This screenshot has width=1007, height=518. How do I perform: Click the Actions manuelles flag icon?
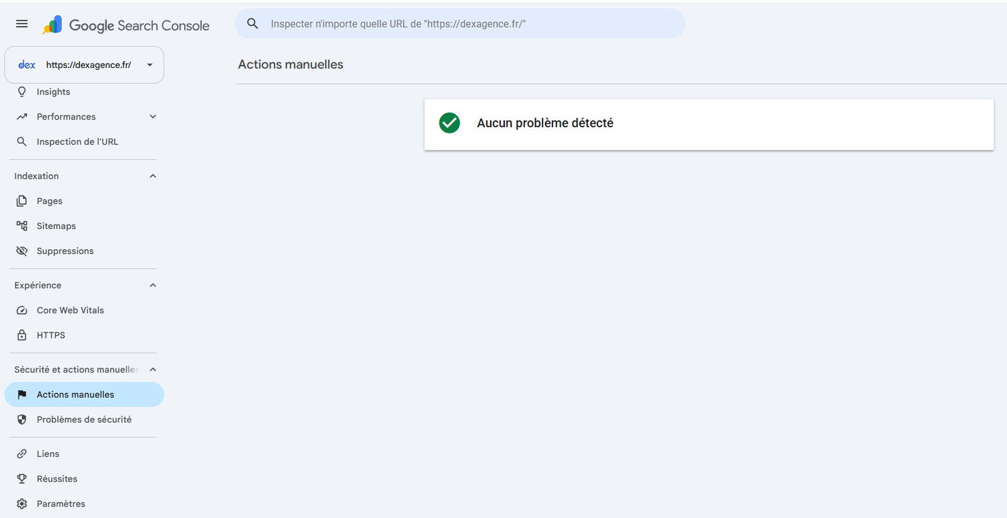(22, 395)
